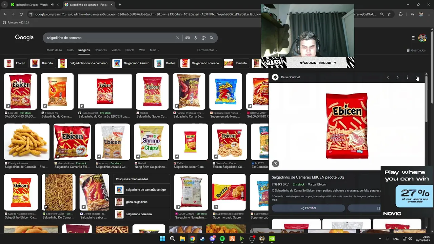Toggle the Bolitos filter chip
434x244 pixels.
(166, 63)
